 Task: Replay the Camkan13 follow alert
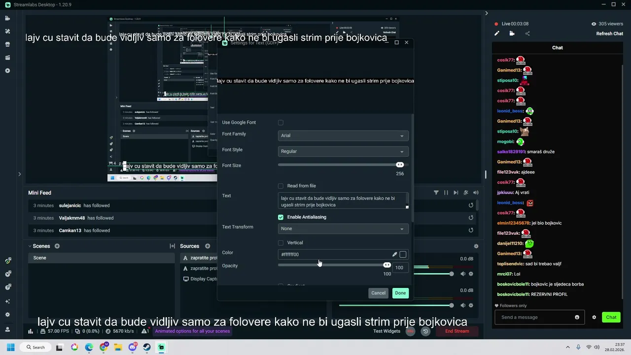[x=471, y=230]
